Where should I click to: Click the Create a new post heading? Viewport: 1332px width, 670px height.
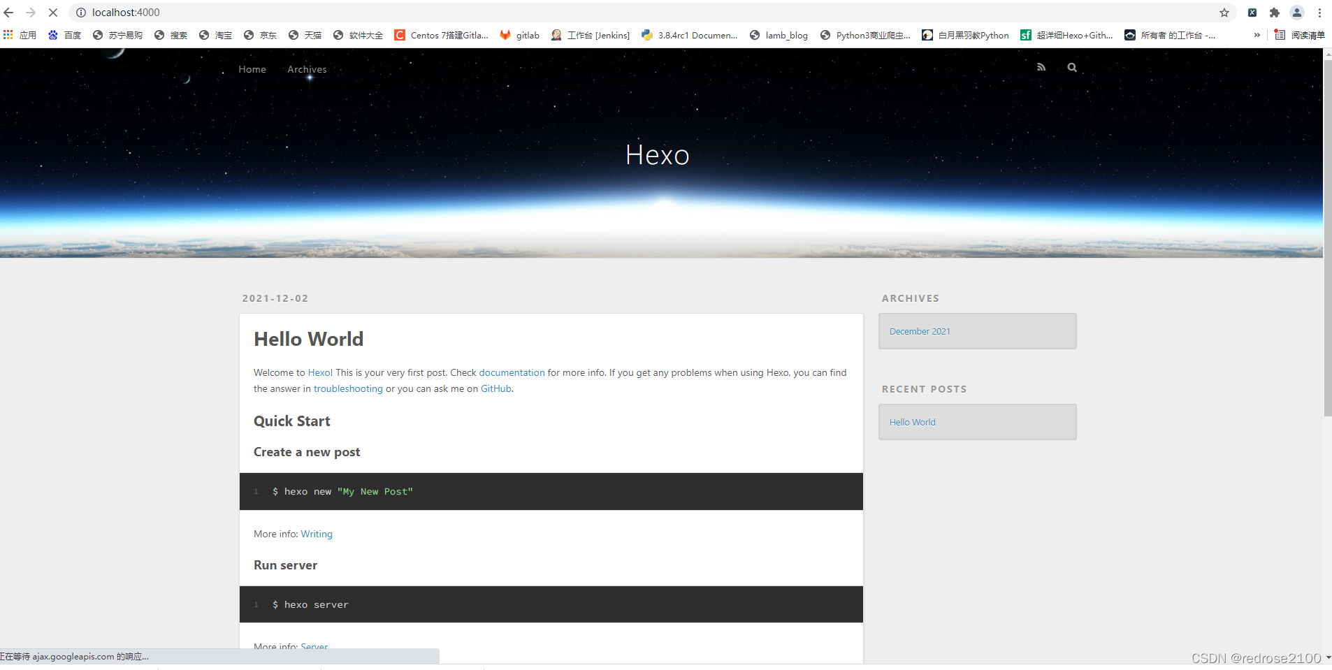(307, 452)
